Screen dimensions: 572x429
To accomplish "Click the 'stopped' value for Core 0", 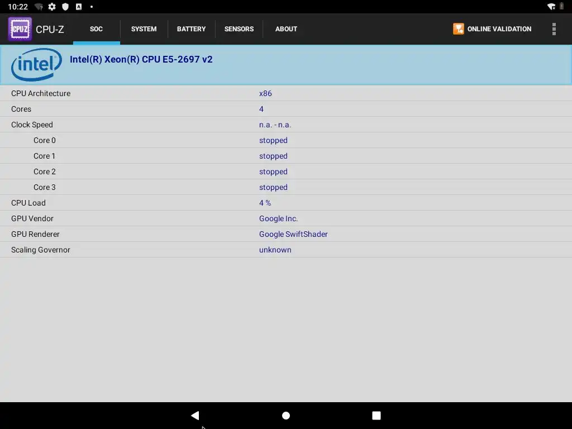I will 273,140.
